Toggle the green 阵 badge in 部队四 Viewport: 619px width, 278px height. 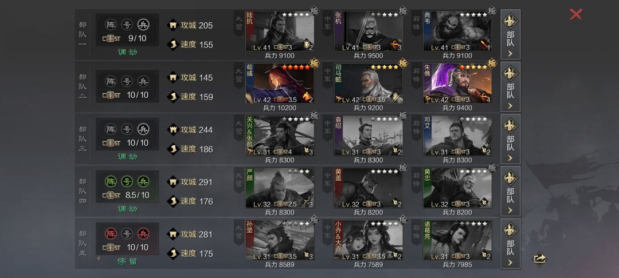coord(111,181)
